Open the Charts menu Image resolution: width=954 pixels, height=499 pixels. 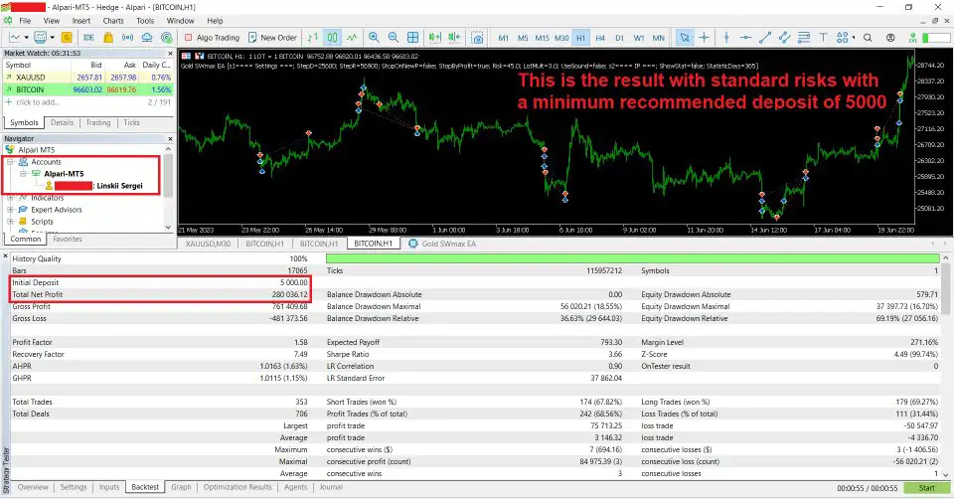pos(113,20)
